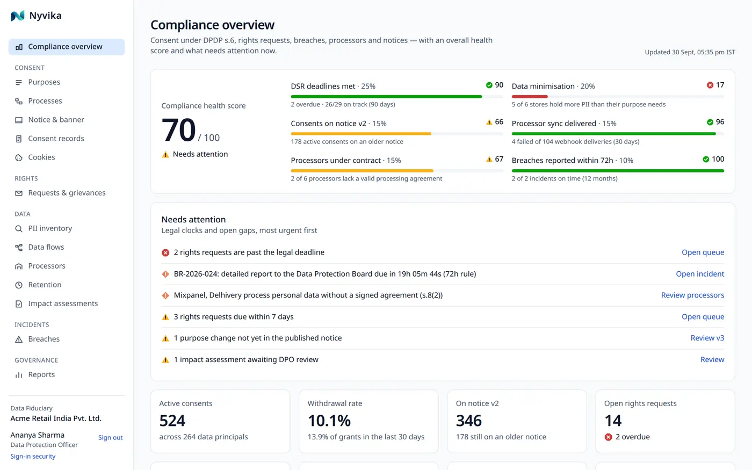The width and height of the screenshot is (752, 470).
Task: Click "Acme Retail India Pvt. Ltd." text
Action: click(x=56, y=418)
